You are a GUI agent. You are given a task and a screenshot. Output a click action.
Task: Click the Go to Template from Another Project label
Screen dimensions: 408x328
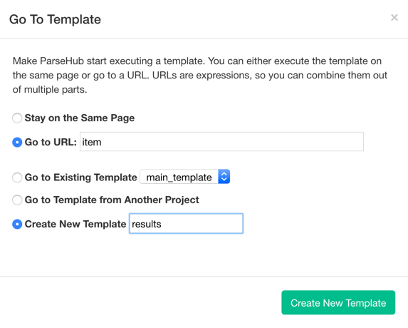(x=112, y=200)
